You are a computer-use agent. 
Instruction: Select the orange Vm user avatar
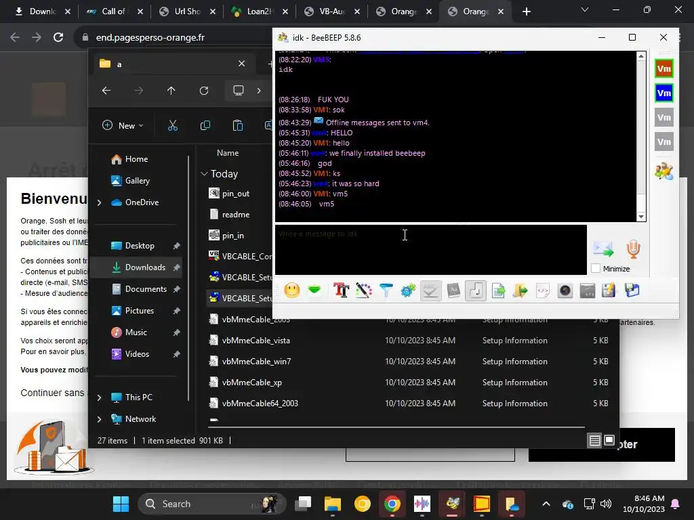point(664,68)
